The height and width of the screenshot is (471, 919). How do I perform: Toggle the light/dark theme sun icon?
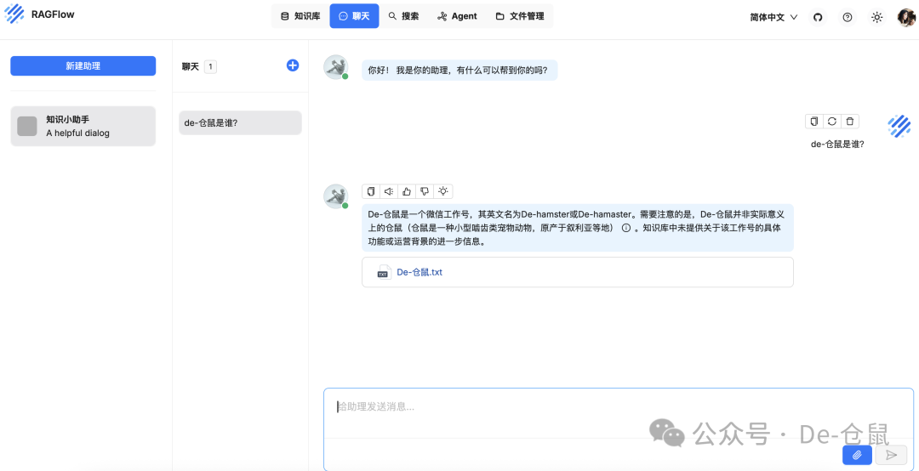pos(876,17)
